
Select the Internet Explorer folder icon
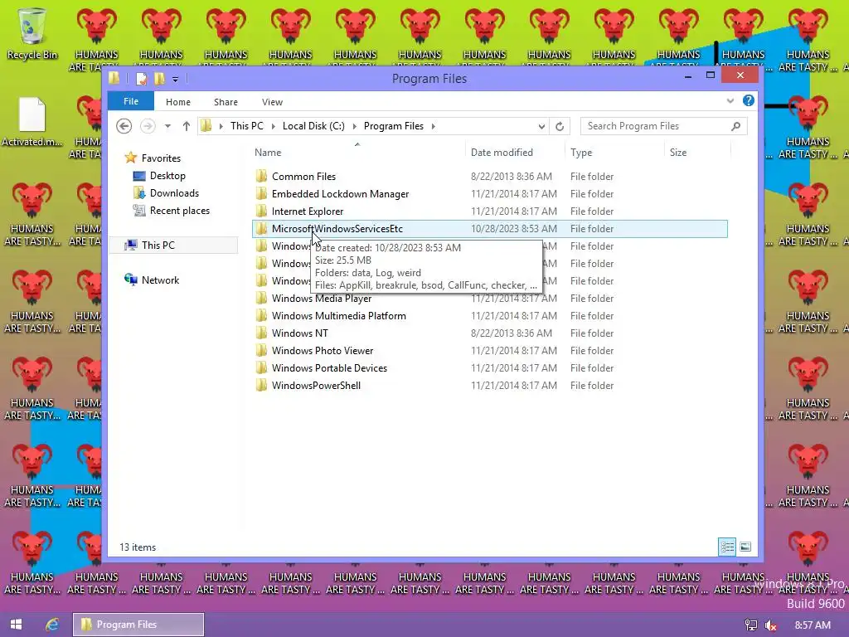coord(261,212)
